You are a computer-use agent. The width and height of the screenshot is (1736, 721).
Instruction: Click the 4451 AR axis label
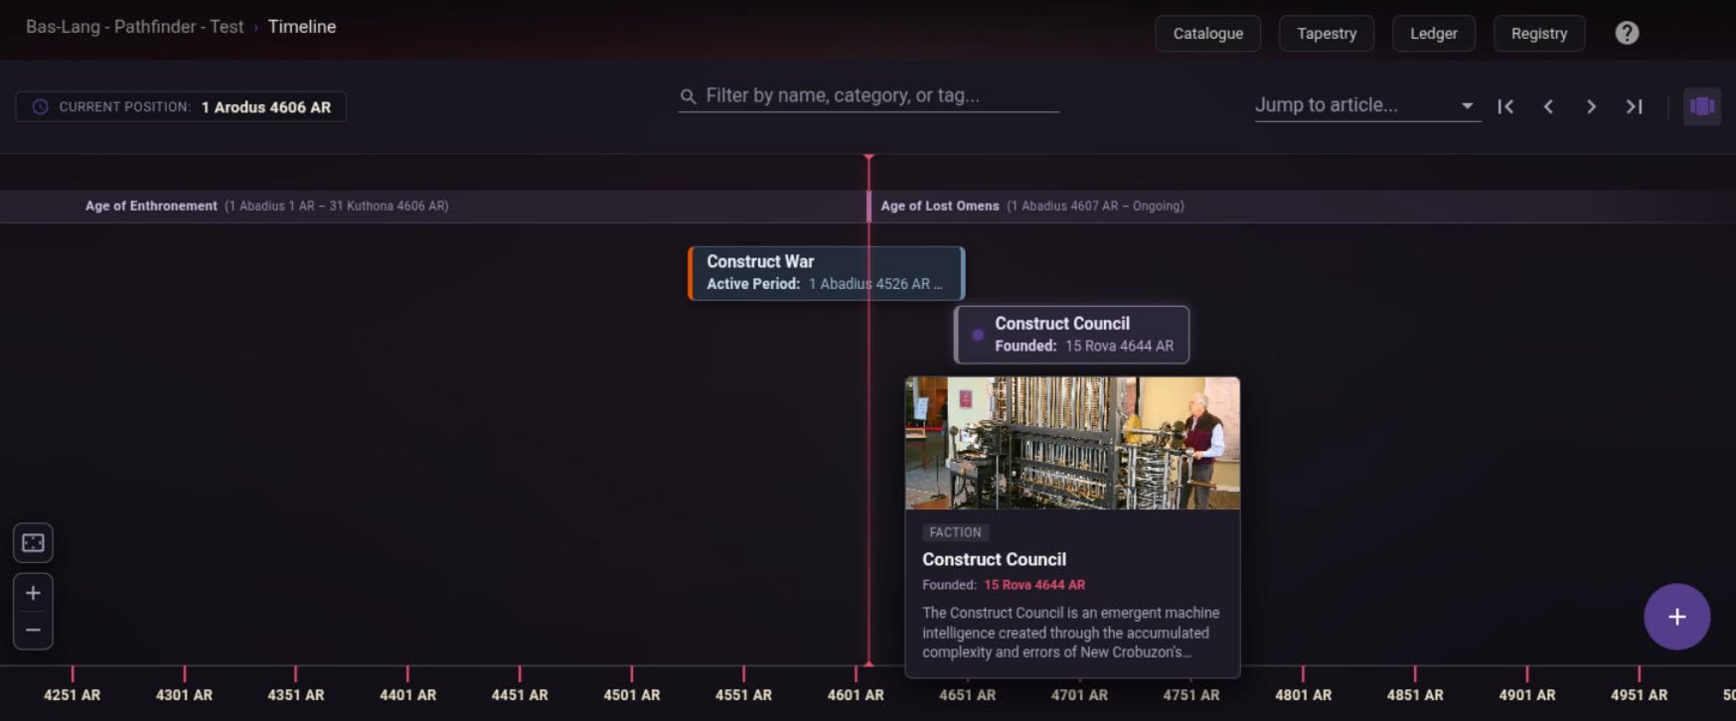520,695
